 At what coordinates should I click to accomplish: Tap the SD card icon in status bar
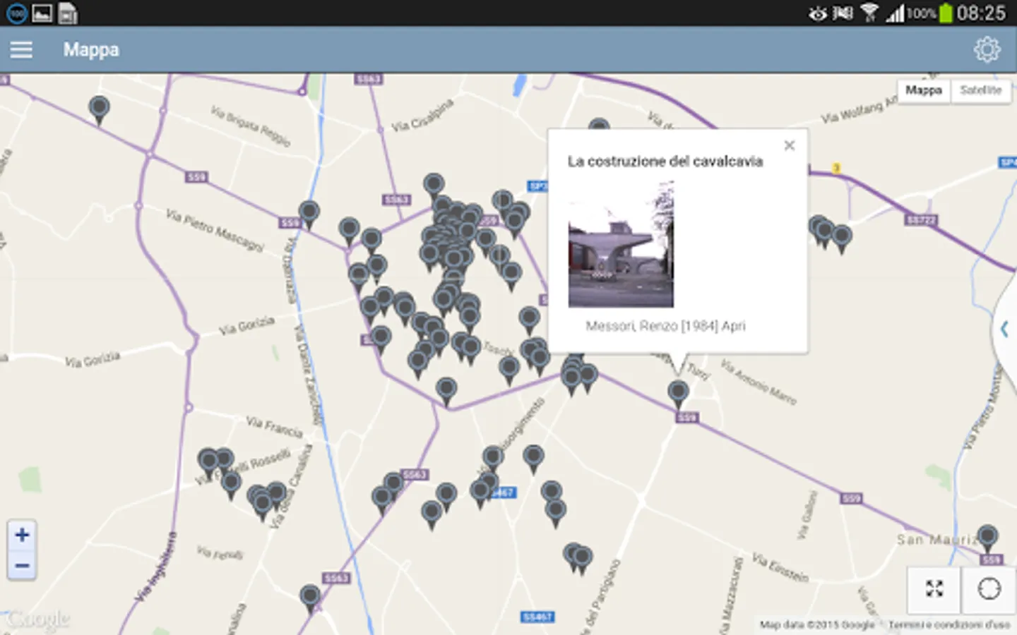[x=68, y=13]
